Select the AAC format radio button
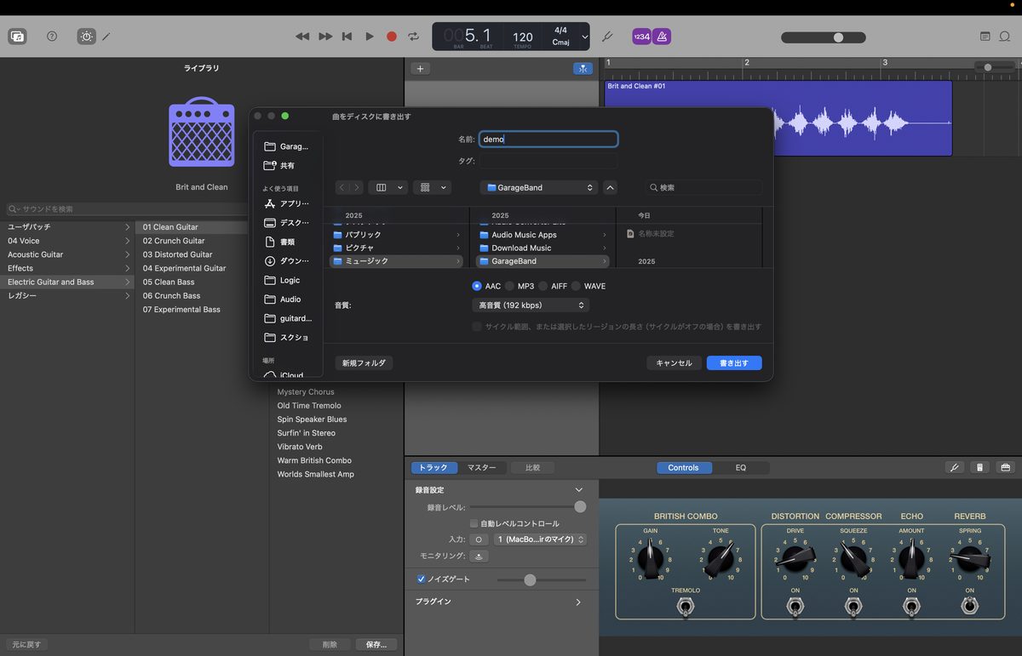The width and height of the screenshot is (1022, 656). click(477, 286)
